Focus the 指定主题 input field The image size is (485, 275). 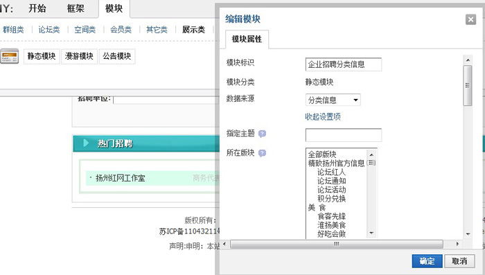(344, 135)
